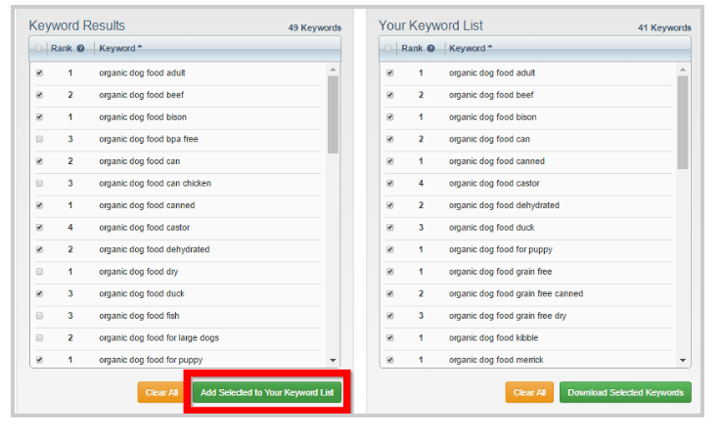Screen dimensions: 721x437
Task: Click Your Keyword List scrollbar thumb
Action: (x=683, y=122)
